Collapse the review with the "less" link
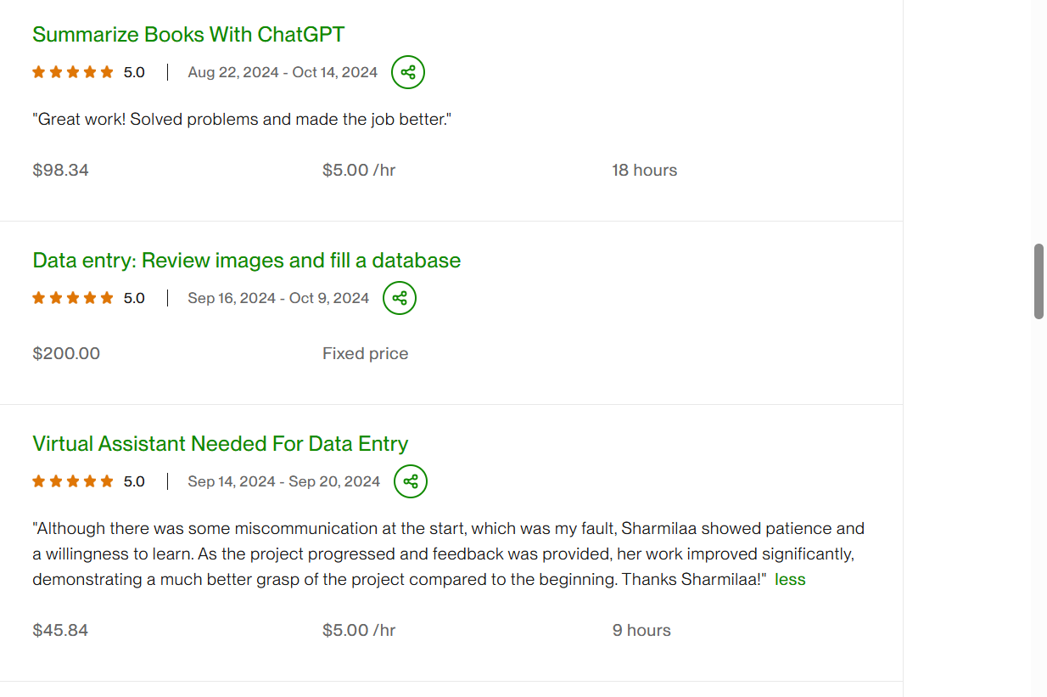Viewport: 1047px width, 697px height. (x=790, y=580)
